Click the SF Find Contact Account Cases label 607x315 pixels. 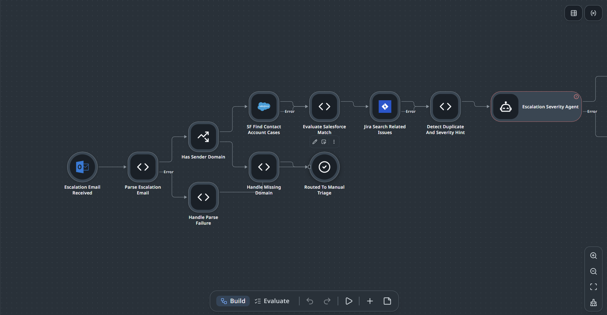coord(264,130)
